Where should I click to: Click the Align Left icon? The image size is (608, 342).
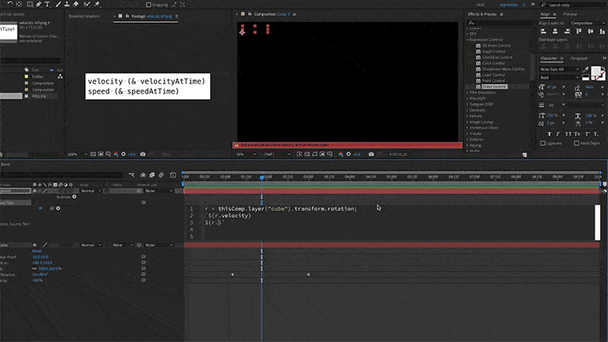[x=544, y=31]
